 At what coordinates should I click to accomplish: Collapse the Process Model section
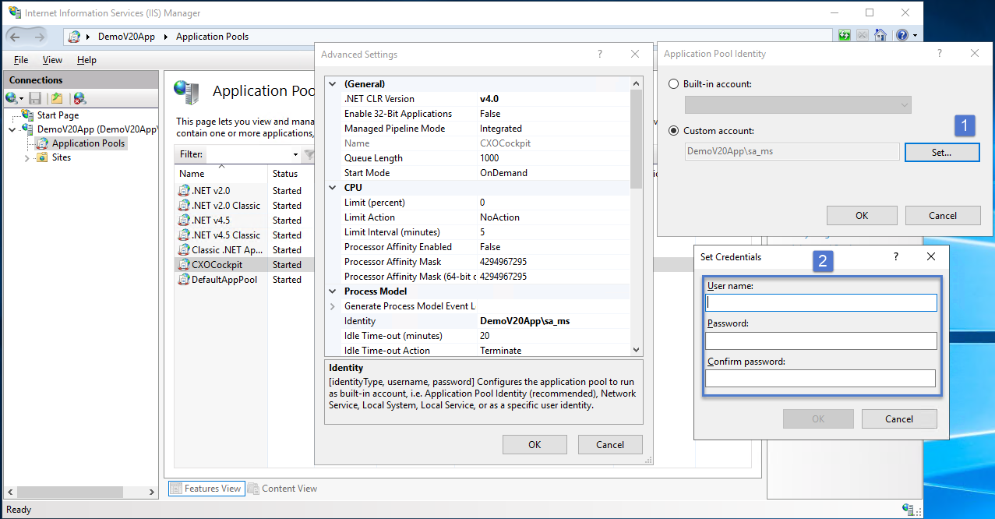click(333, 291)
